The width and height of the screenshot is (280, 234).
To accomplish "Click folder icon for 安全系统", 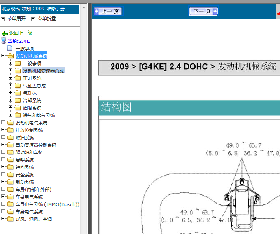I will 10,175.
